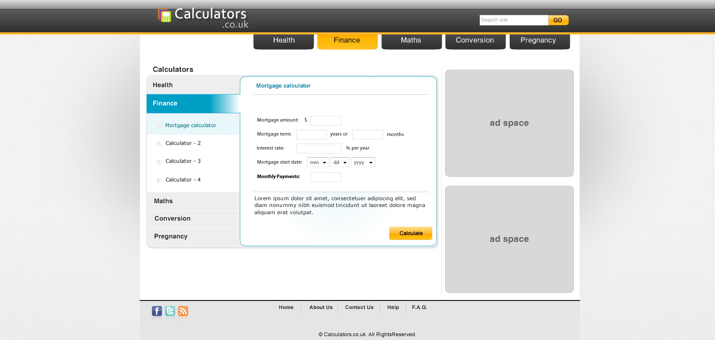Click the GO search button
The width and height of the screenshot is (715, 340).
558,20
